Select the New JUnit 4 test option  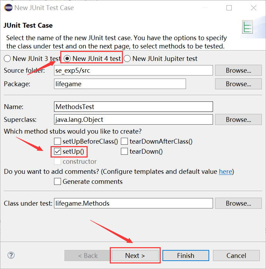point(67,59)
